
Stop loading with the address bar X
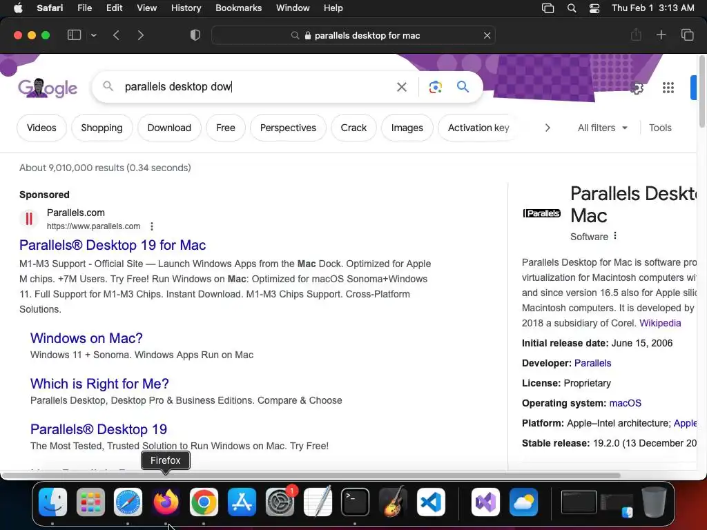tap(487, 35)
